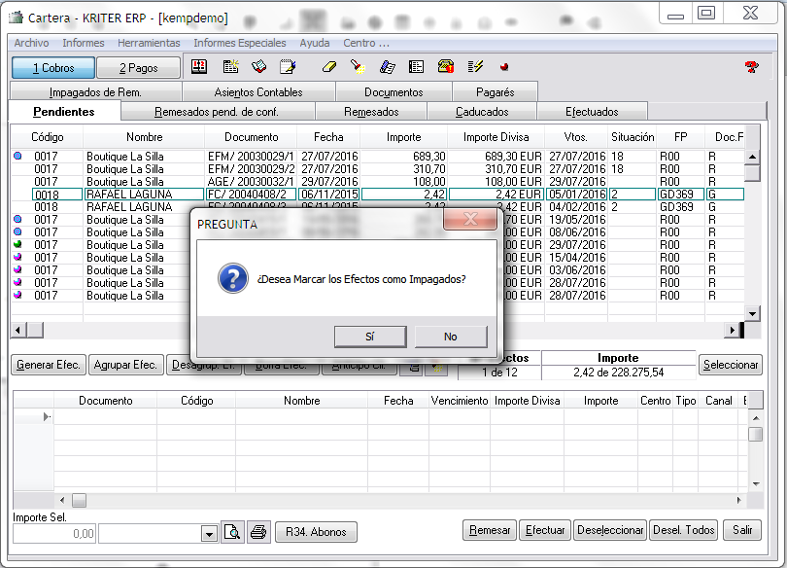Select the 2 Pagos toggle button

[x=139, y=68]
